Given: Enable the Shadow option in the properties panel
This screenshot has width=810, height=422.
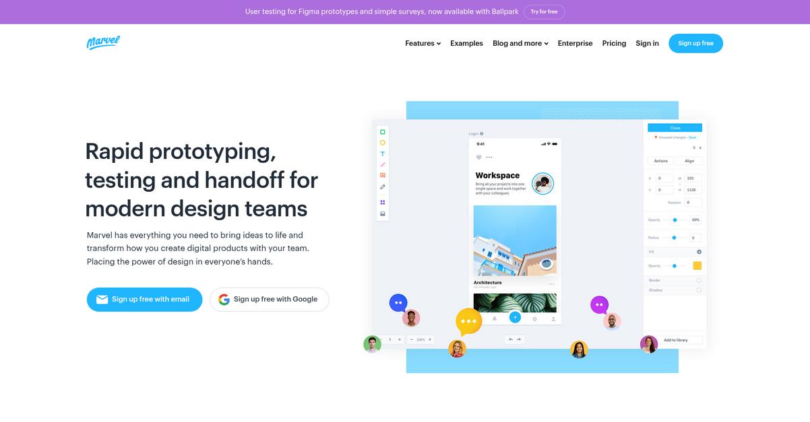Looking at the screenshot, I should coord(699,290).
